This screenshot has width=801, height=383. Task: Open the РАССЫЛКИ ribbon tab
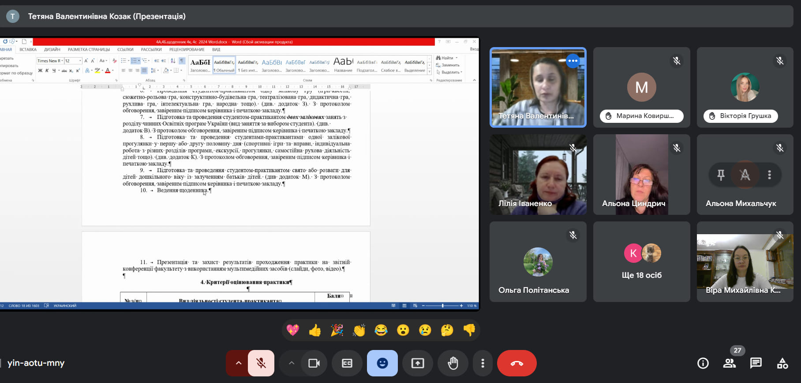click(151, 50)
